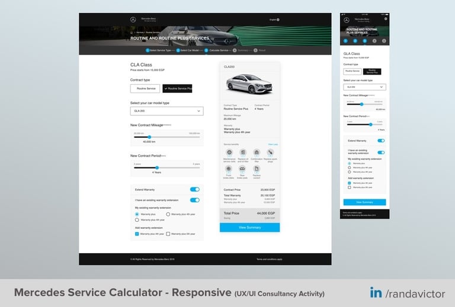The height and width of the screenshot is (307, 455).
Task: Click the mobile New Contract Period slider handle
Action: (370, 125)
